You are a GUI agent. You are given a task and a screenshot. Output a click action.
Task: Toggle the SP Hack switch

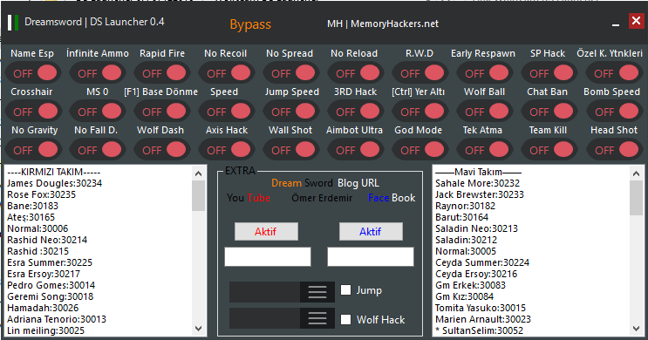click(549, 73)
